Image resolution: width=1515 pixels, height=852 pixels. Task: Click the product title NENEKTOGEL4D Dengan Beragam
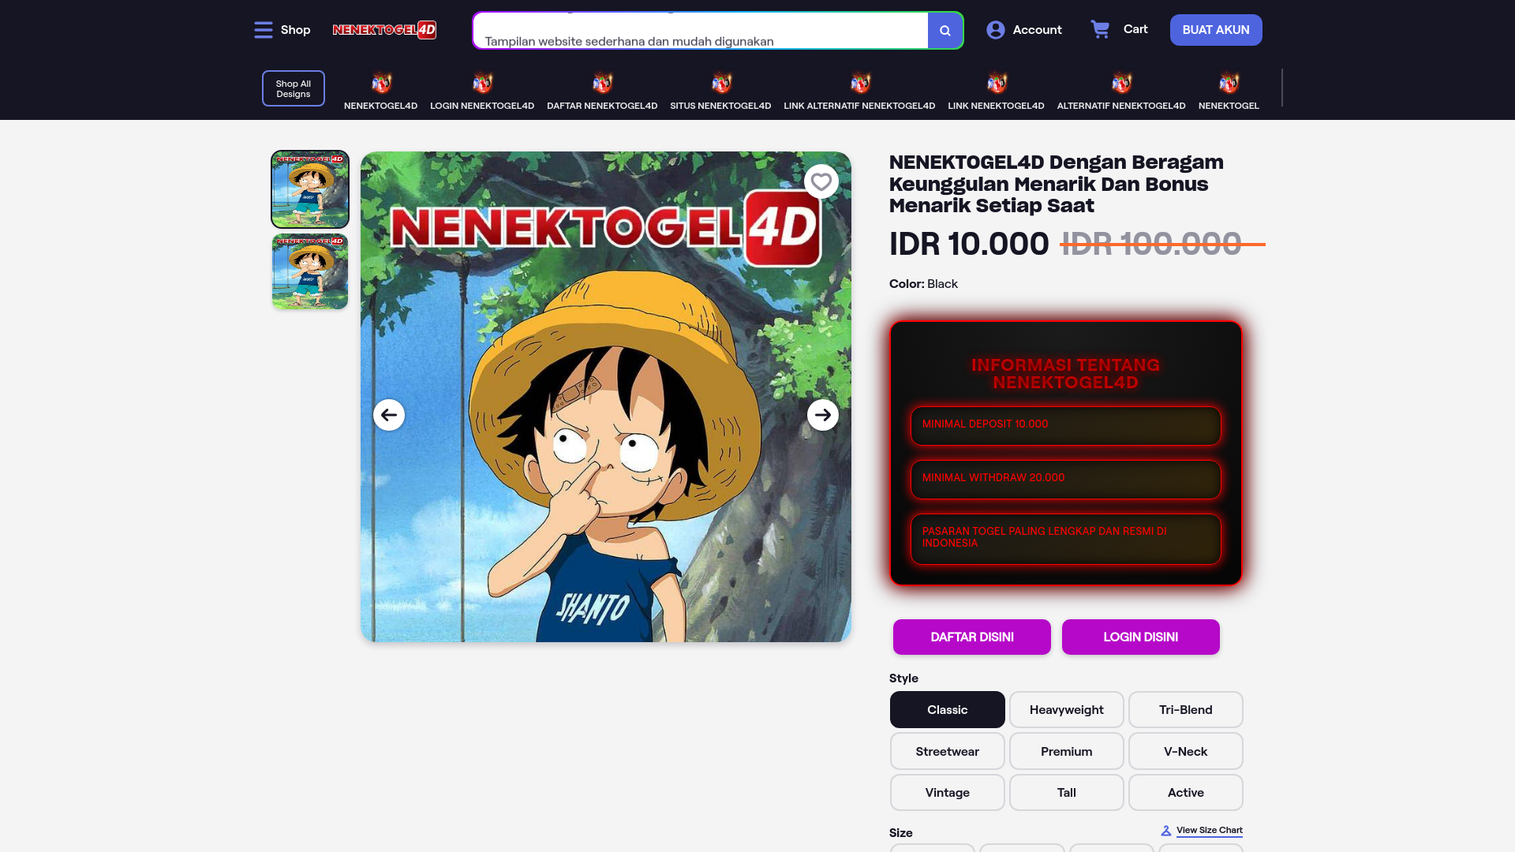1057,184
